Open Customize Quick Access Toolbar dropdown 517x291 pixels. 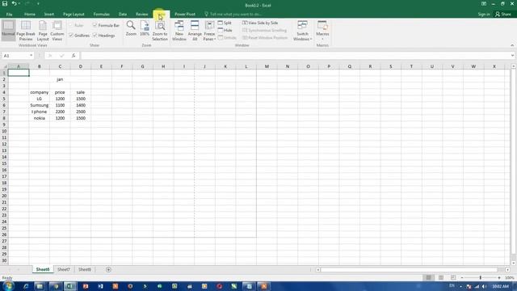tap(38, 3)
